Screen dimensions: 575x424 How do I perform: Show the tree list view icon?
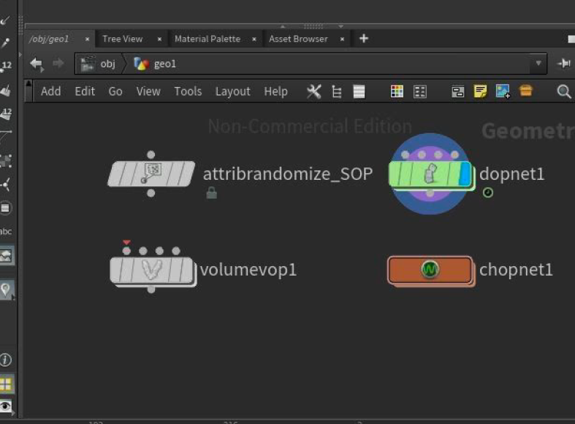(336, 91)
